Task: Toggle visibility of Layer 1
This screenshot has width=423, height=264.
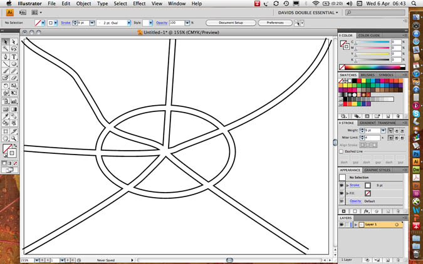Action: click(342, 224)
